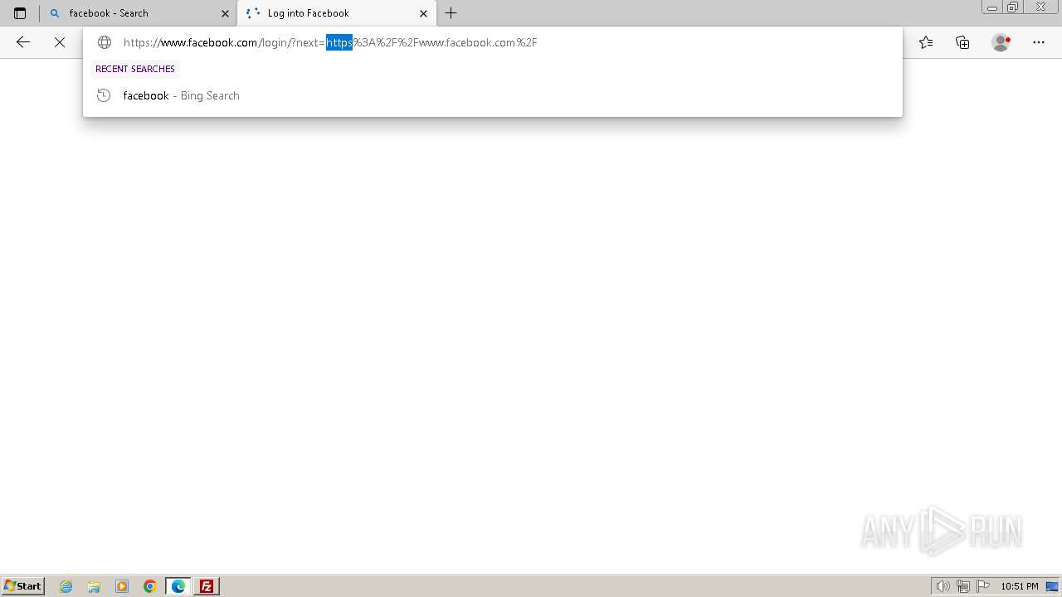This screenshot has height=597, width=1062.
Task: Open a new tab with the plus button
Action: point(451,13)
